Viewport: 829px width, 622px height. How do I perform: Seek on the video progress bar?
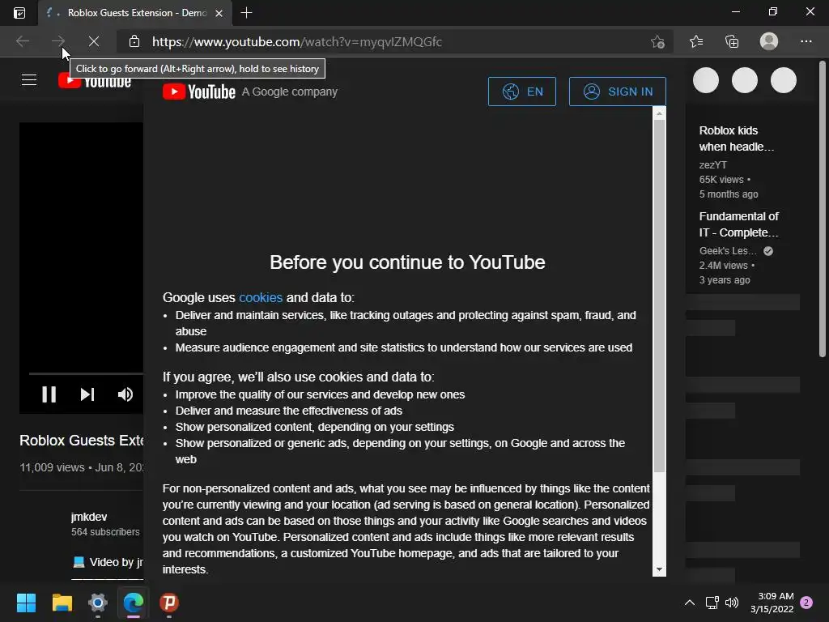[86, 373]
